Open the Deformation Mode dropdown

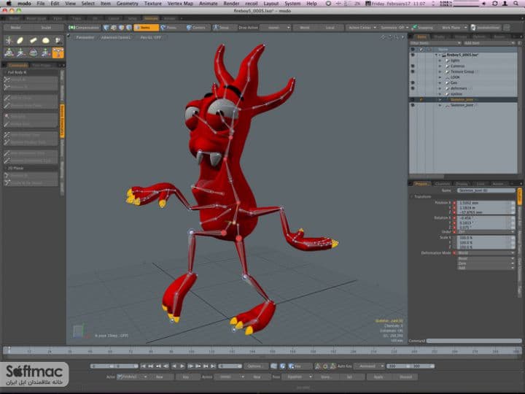pos(486,253)
